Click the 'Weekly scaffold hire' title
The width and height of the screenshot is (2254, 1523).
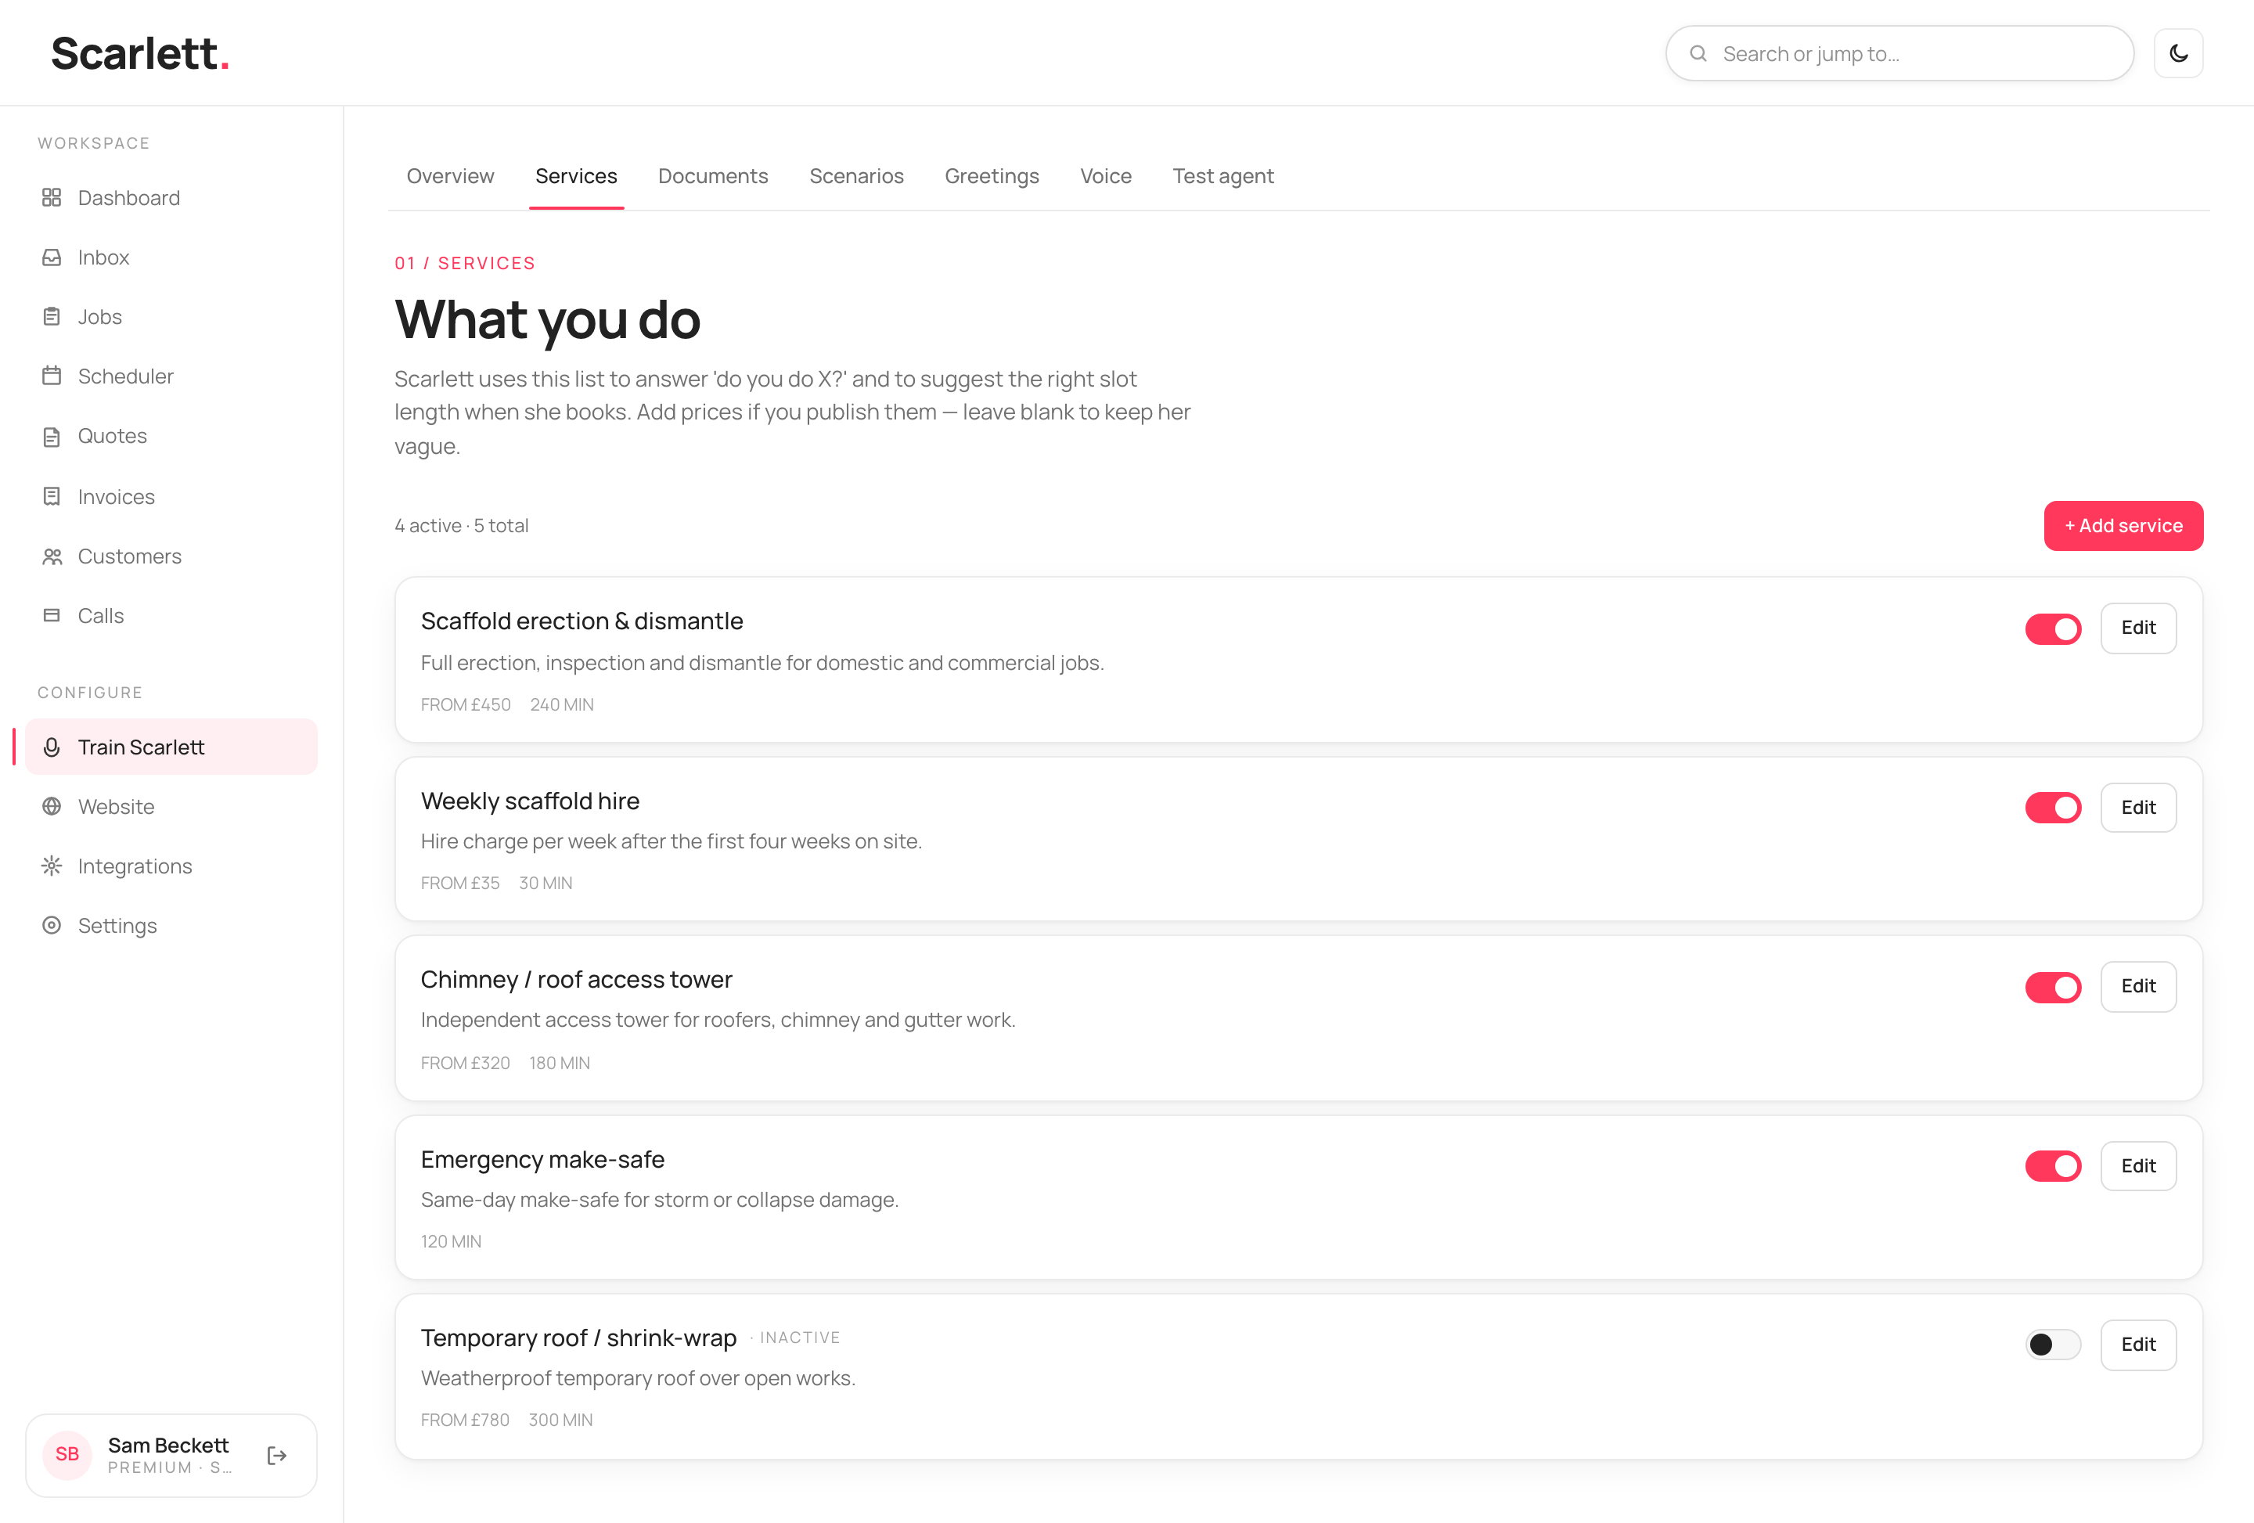(x=530, y=801)
